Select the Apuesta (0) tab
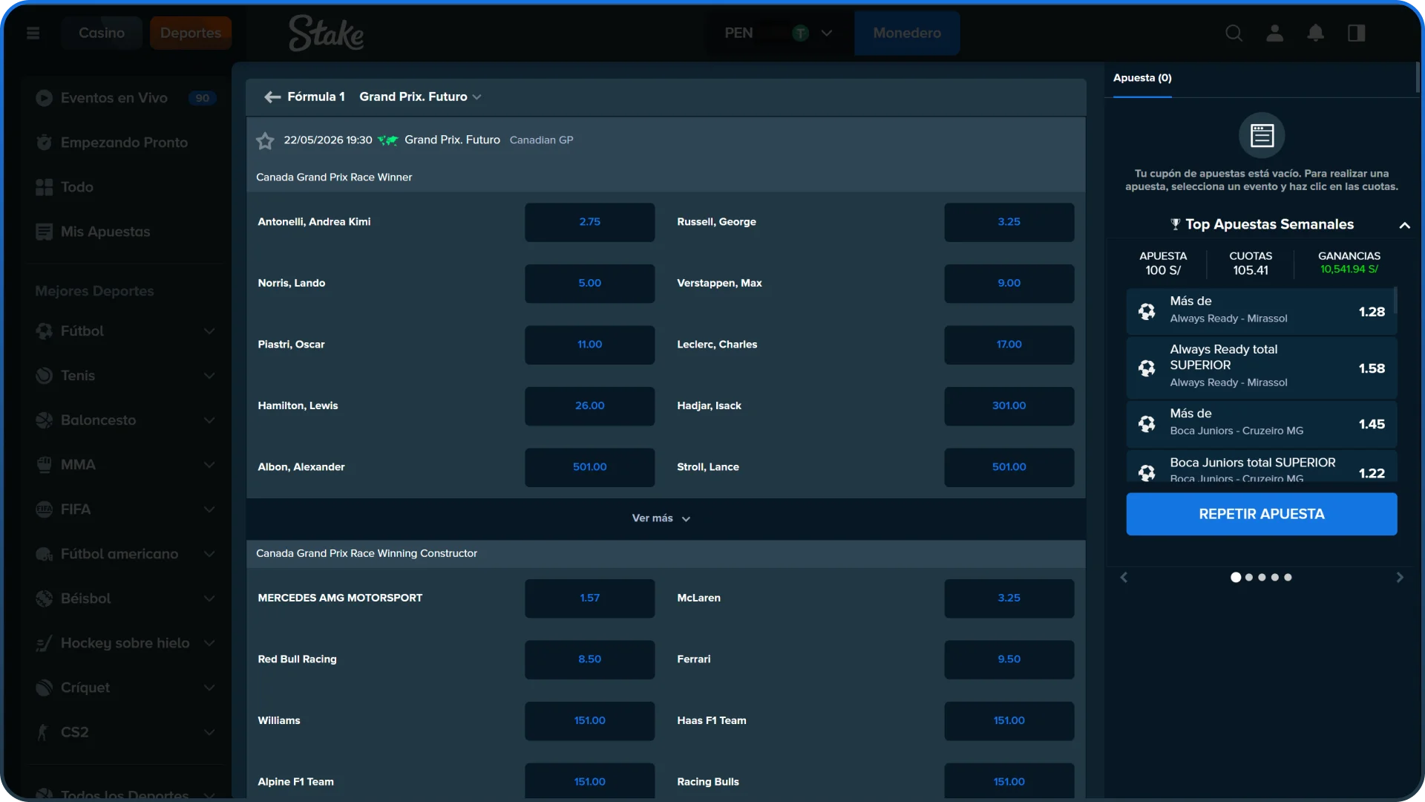This screenshot has height=802, width=1425. tap(1142, 79)
